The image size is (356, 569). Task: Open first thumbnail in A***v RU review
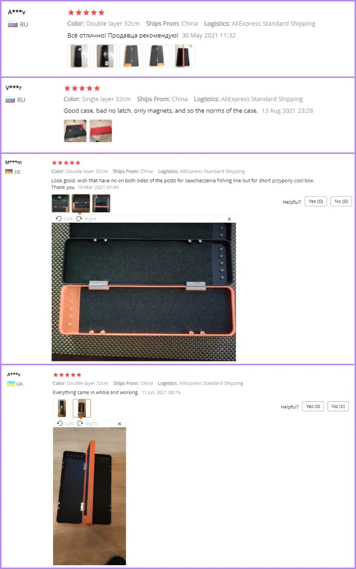[79, 56]
